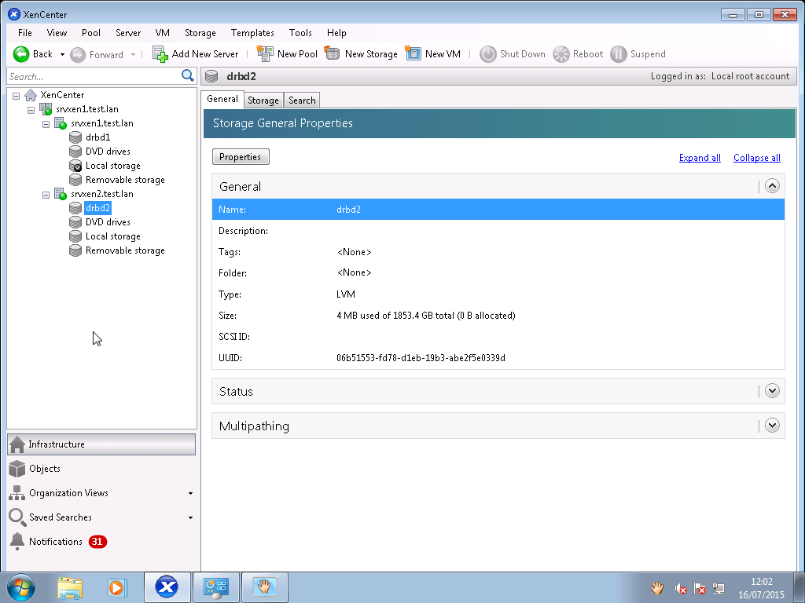Select the UUID value 06b51553-fd78-d1eb-19b3-abe2f5e0339d
Image resolution: width=805 pixels, height=603 pixels.
(421, 358)
